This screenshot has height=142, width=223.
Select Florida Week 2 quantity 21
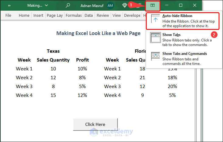click(142, 78)
